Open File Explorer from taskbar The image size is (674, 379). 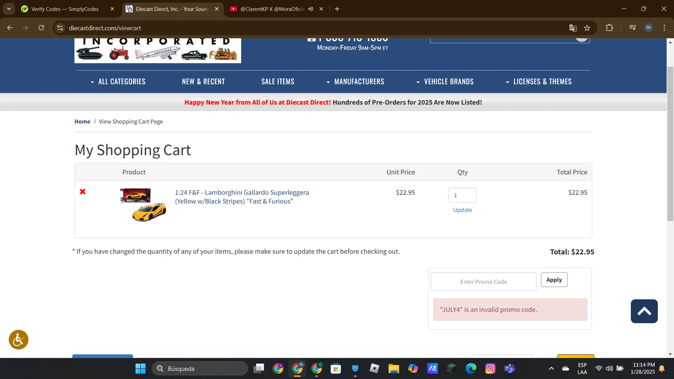pos(394,369)
